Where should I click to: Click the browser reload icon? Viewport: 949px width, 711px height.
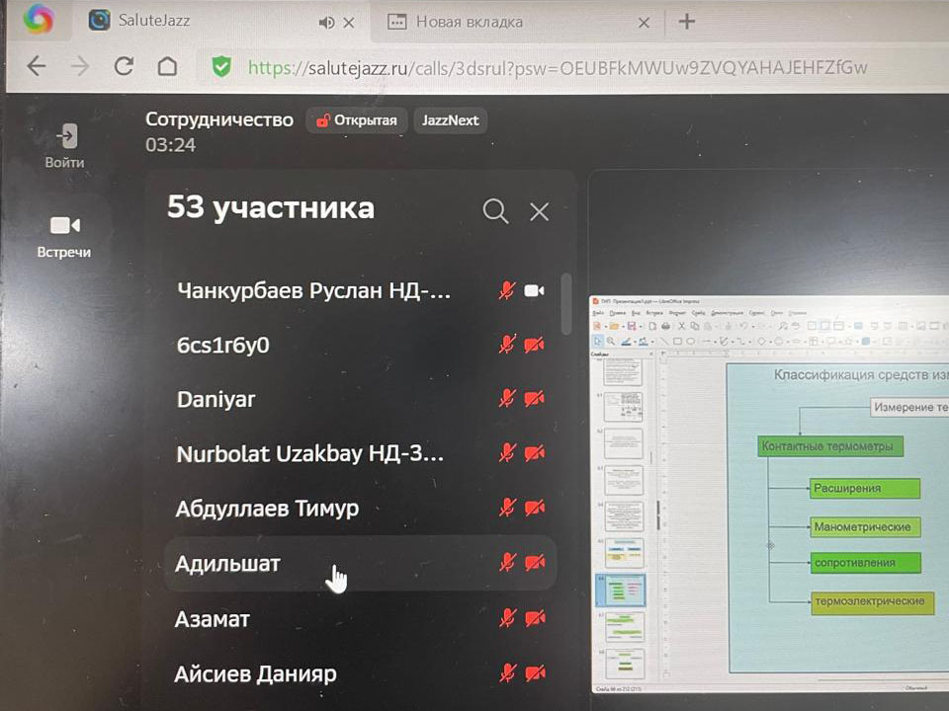(x=124, y=66)
